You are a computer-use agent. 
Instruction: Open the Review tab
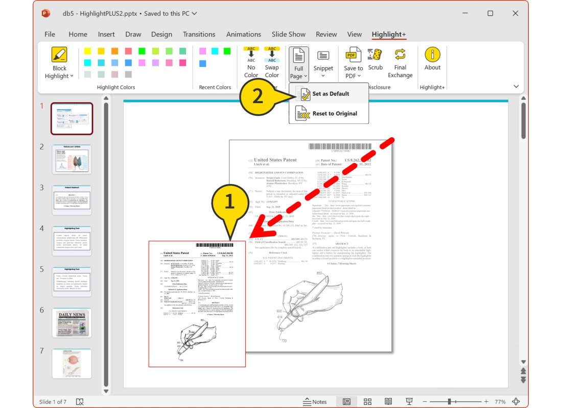(326, 34)
